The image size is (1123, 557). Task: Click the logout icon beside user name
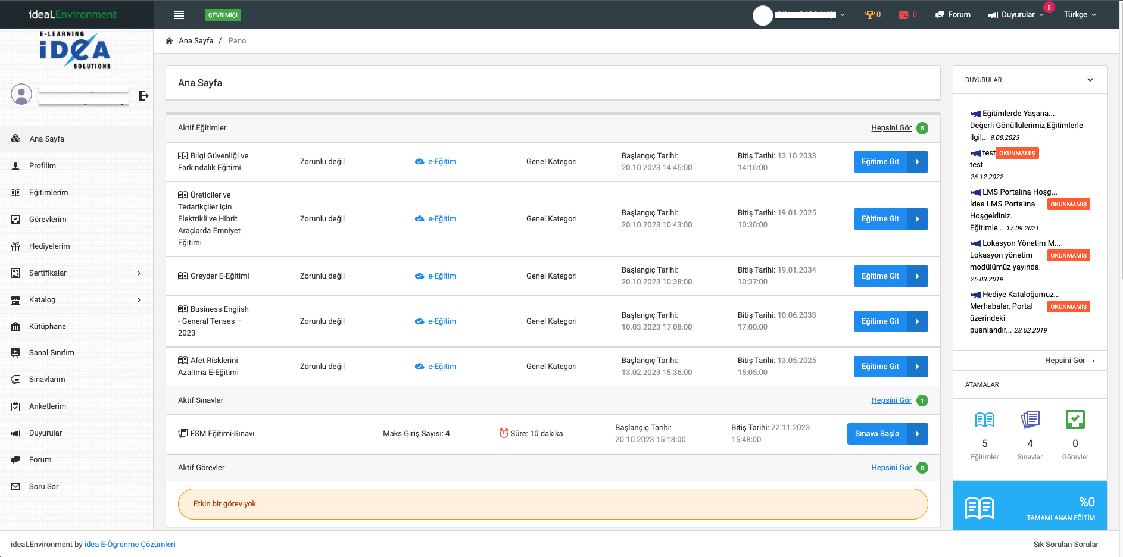(144, 96)
